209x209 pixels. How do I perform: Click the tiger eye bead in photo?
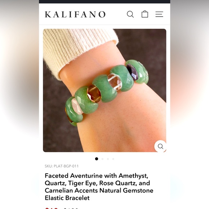(94, 94)
